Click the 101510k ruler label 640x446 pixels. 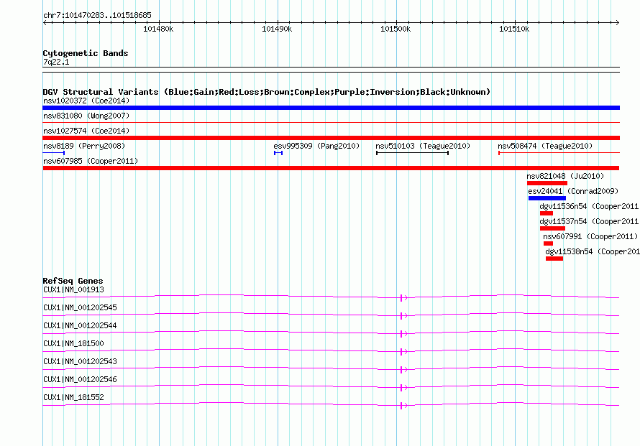[514, 29]
